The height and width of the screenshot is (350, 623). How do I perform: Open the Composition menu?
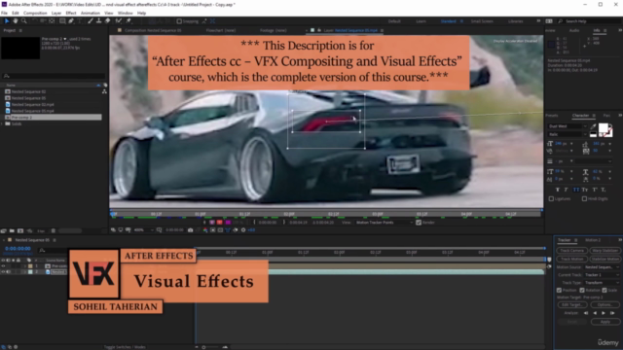tap(35, 13)
